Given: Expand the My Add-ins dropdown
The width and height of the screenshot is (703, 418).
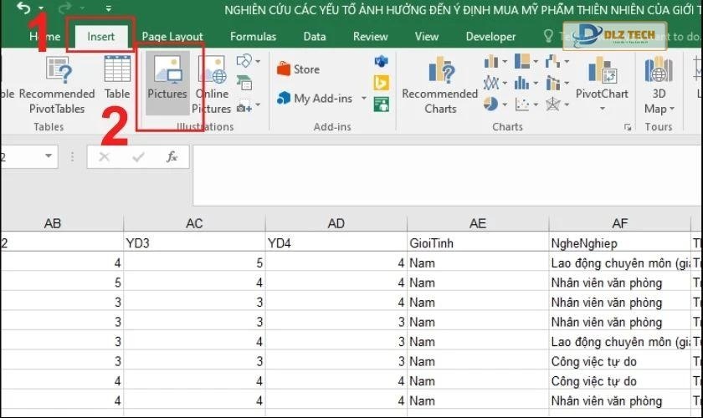Looking at the screenshot, I should click(x=364, y=99).
